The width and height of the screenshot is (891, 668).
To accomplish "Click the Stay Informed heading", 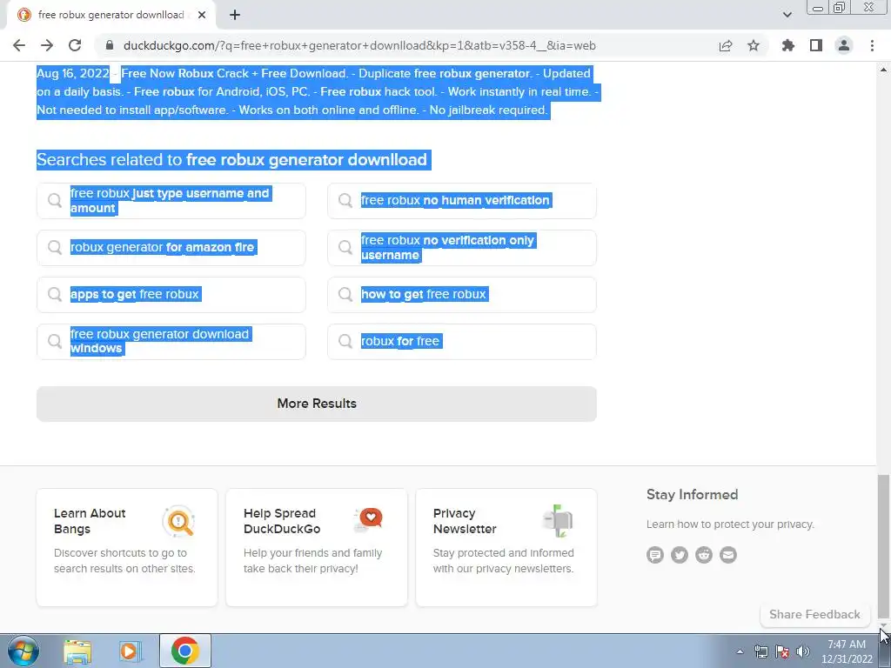I will (692, 495).
